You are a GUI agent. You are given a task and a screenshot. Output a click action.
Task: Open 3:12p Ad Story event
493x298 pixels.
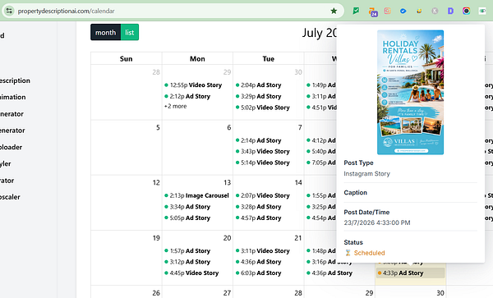pos(187,262)
